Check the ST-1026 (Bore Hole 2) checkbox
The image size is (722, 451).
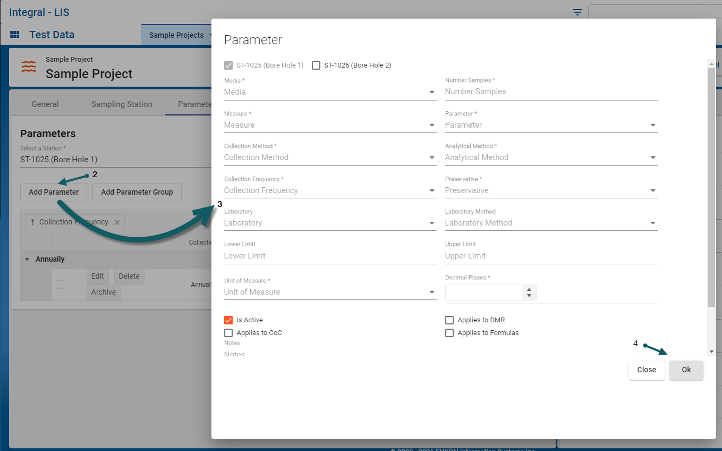[316, 65]
